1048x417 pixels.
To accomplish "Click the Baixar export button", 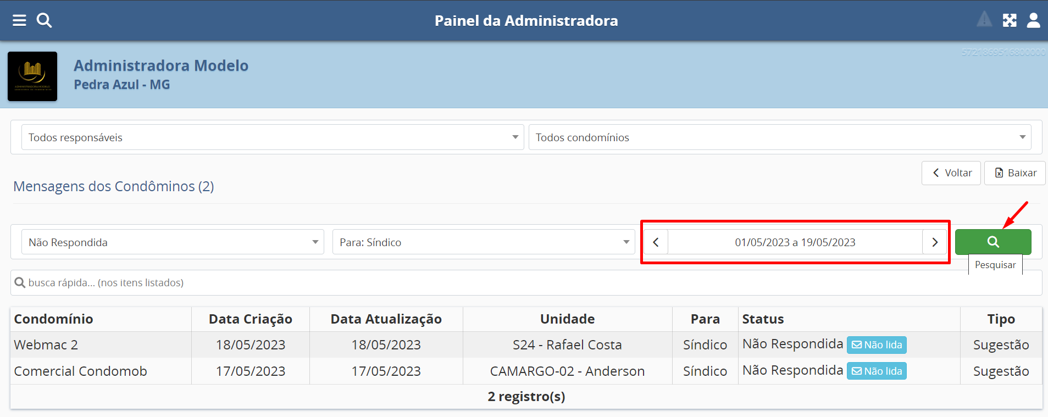I will [x=1014, y=173].
